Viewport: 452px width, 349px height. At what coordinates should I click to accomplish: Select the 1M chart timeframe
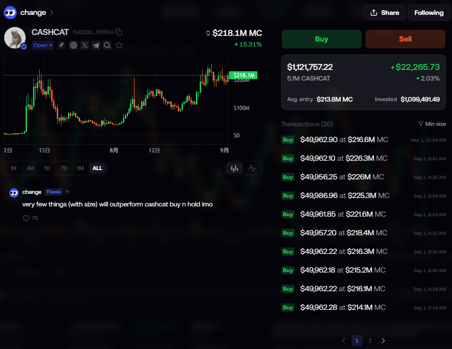point(81,168)
